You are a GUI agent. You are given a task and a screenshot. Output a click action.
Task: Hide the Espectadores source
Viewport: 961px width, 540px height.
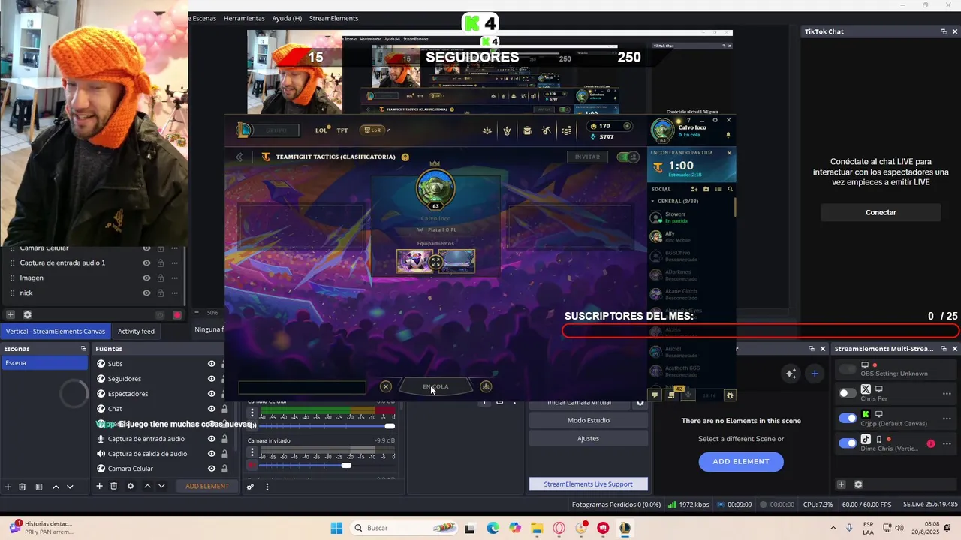[x=212, y=394]
